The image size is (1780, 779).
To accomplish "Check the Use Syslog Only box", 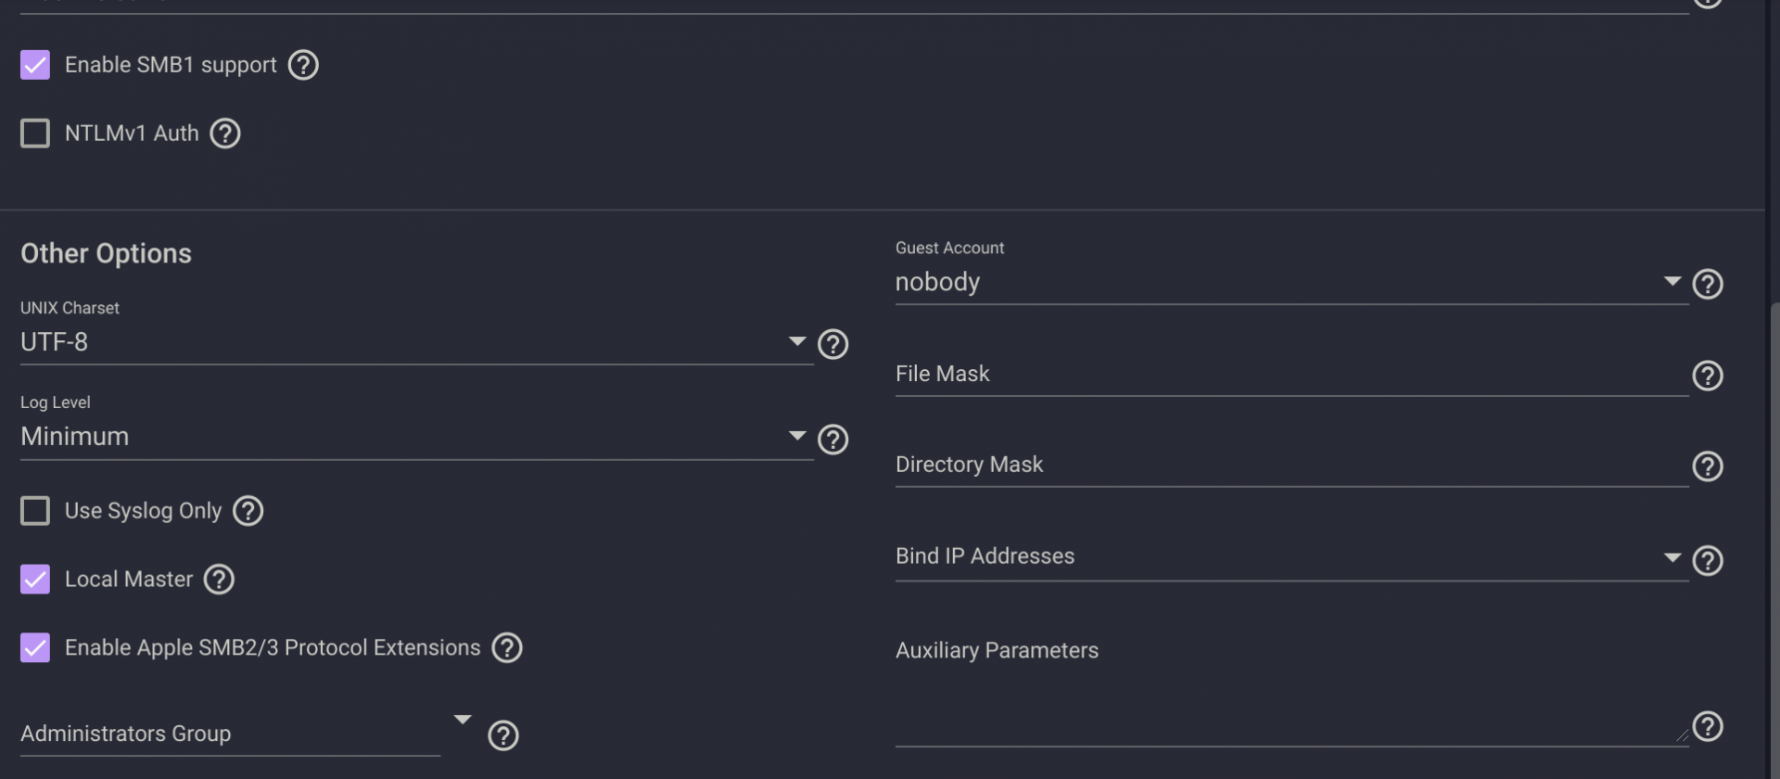I will (35, 511).
